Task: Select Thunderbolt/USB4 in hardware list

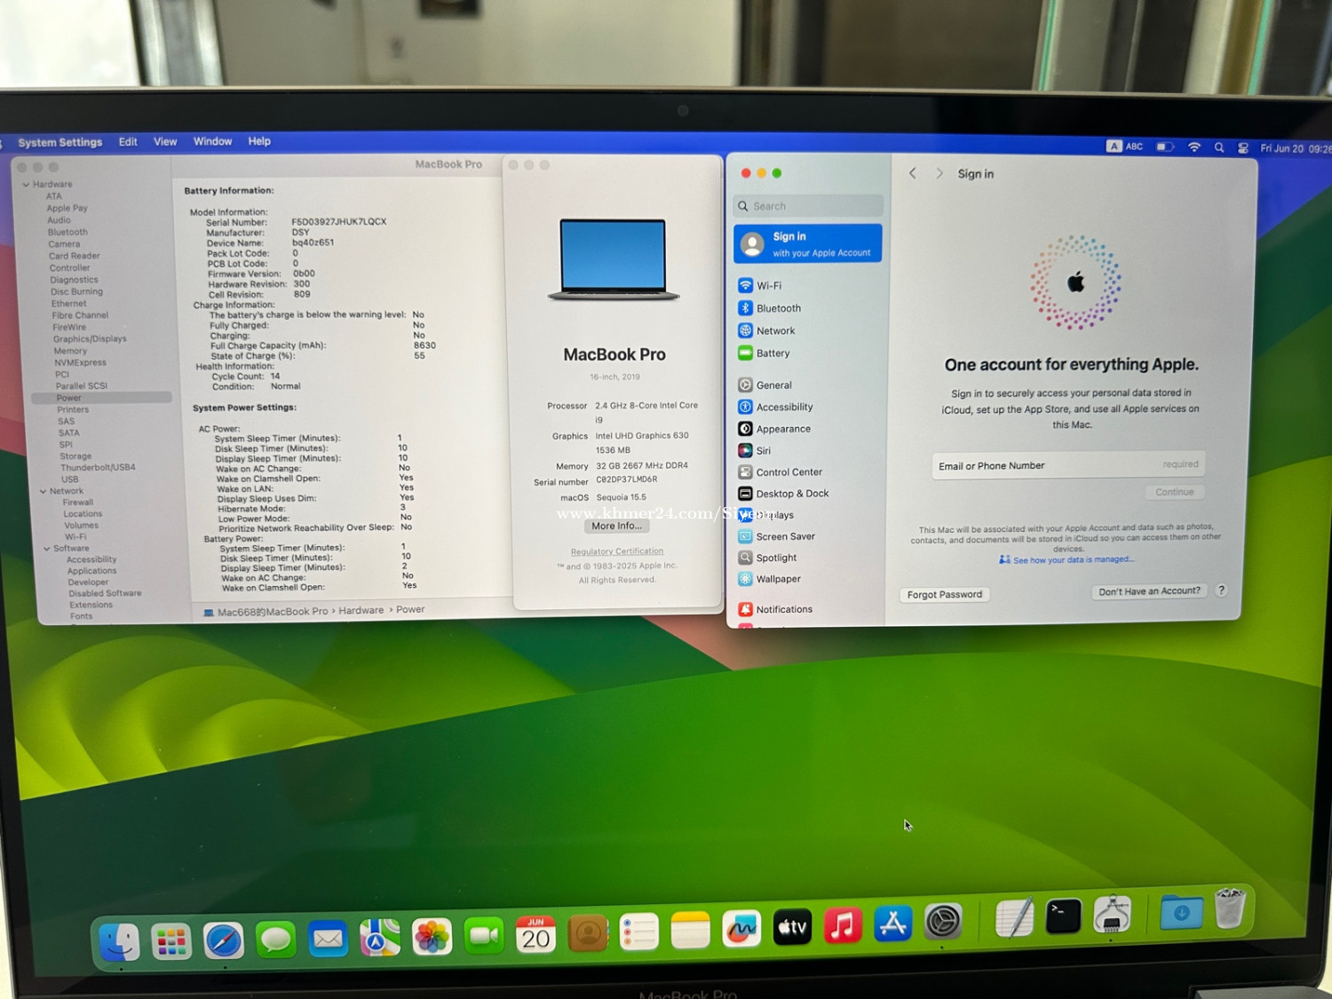Action: click(98, 467)
